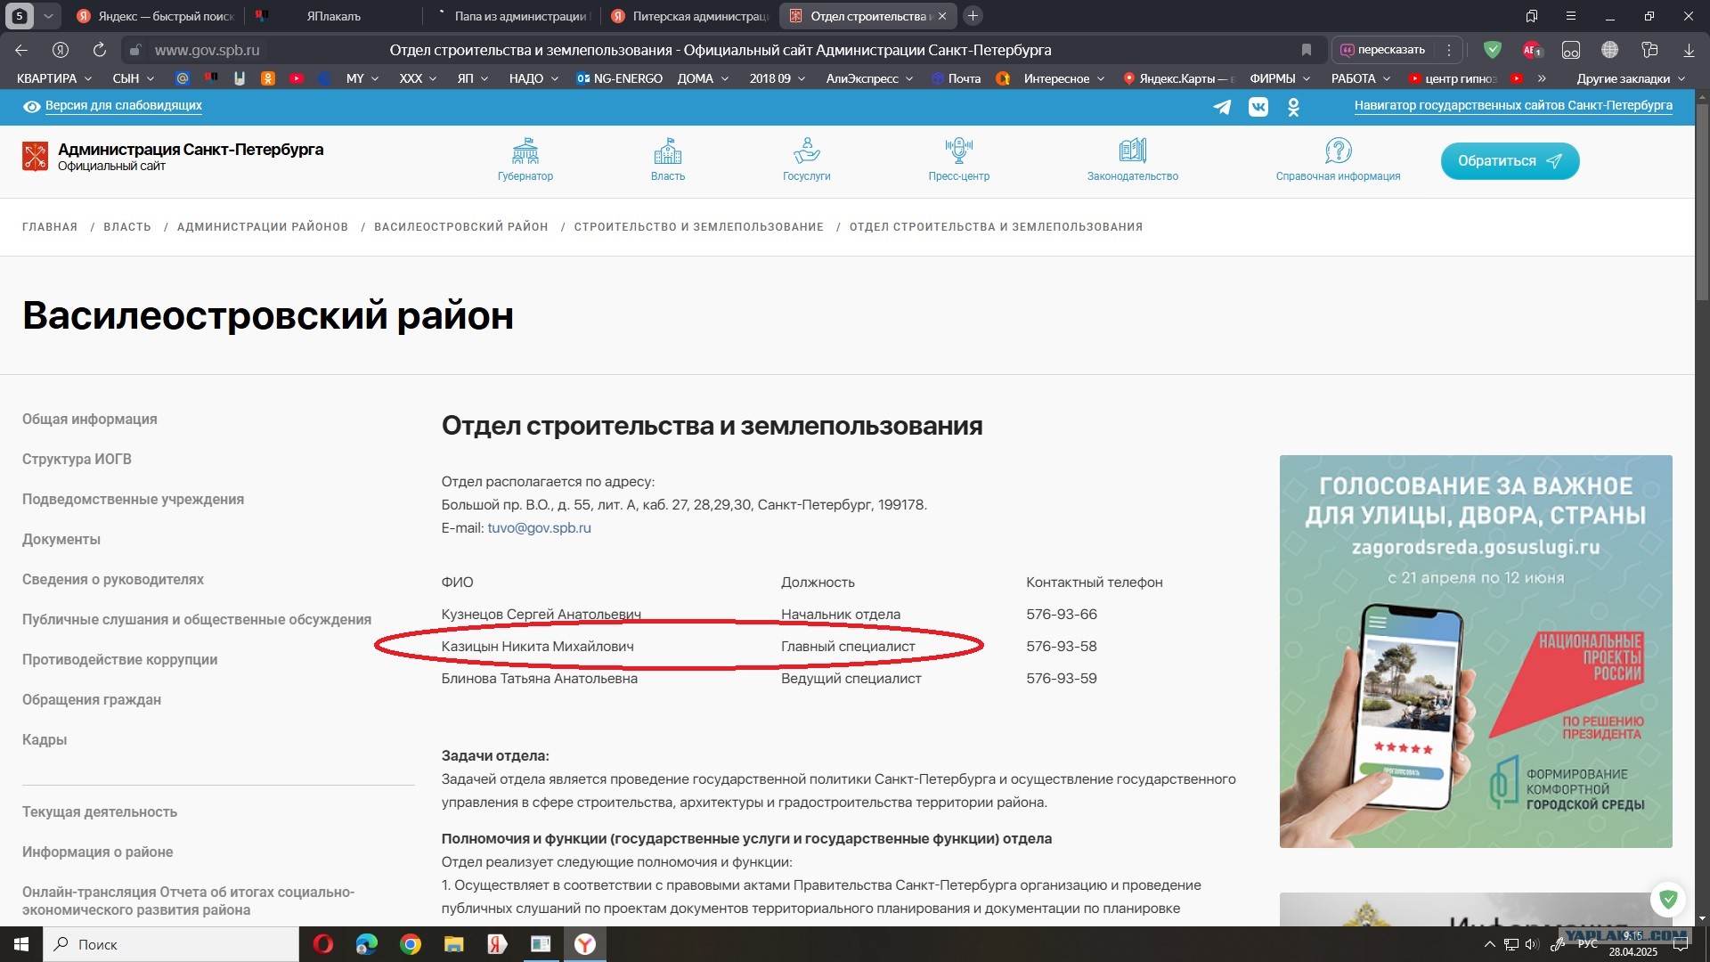Open the extensions puzzle icon in toolbar

[x=1649, y=50]
